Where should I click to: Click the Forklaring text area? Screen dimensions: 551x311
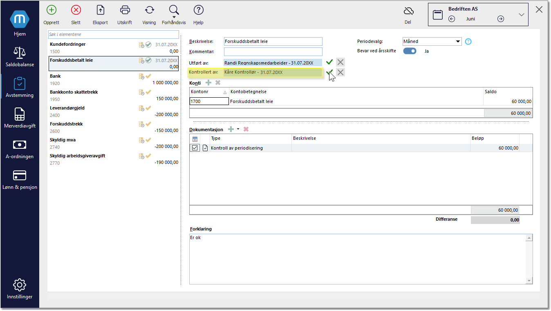[358, 259]
